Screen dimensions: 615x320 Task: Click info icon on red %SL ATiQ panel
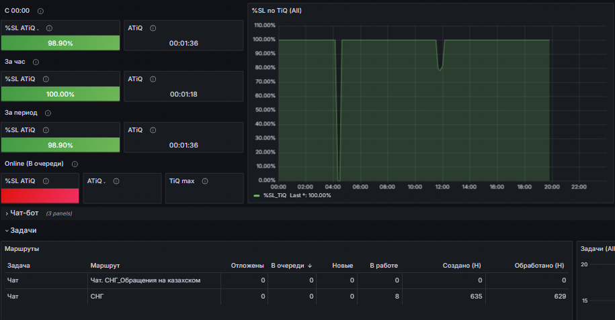[x=46, y=181]
